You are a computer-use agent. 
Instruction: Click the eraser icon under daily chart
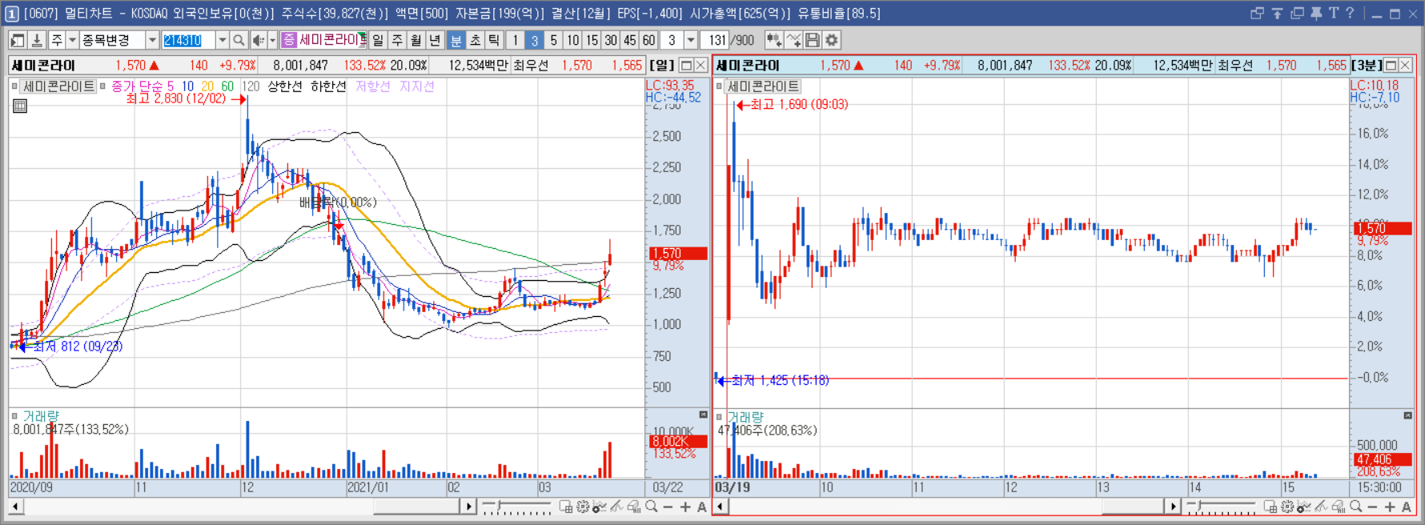pos(634,507)
